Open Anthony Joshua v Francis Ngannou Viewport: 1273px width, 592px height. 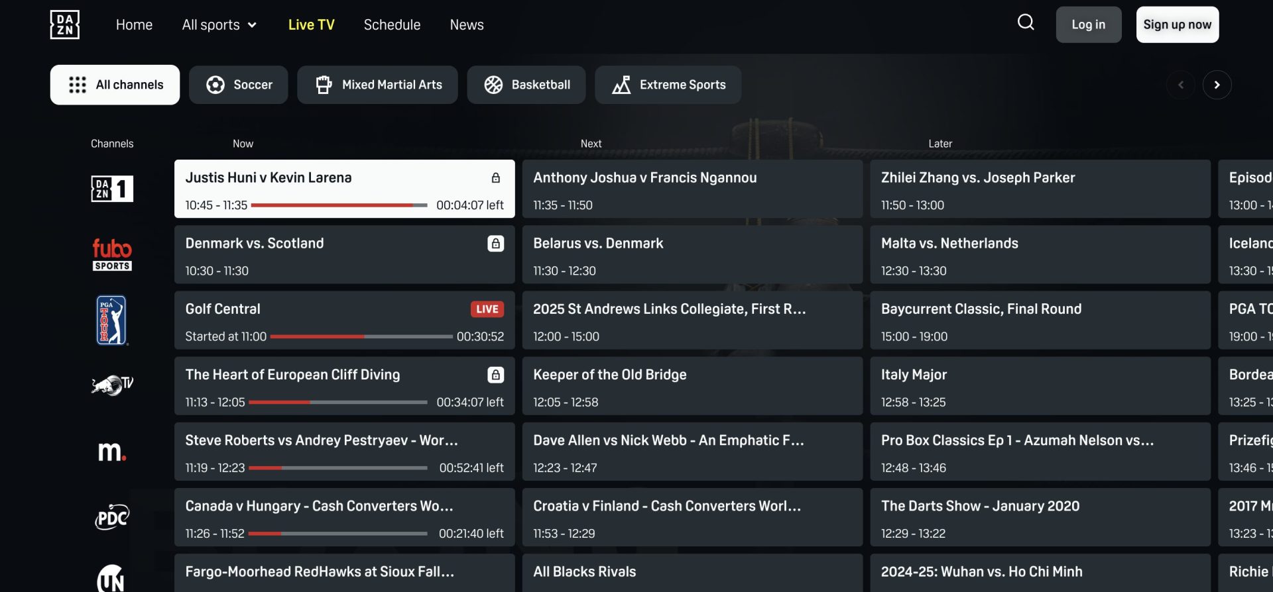pos(692,189)
